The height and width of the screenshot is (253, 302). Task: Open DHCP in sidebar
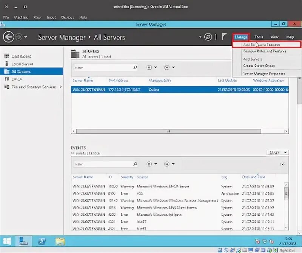[17, 79]
